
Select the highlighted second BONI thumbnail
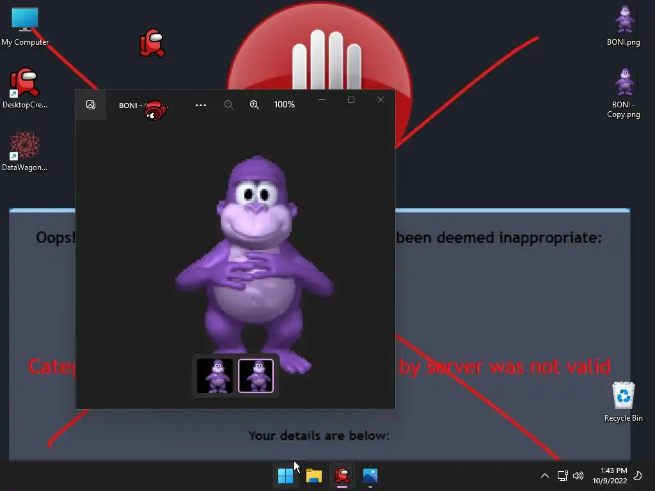256,376
